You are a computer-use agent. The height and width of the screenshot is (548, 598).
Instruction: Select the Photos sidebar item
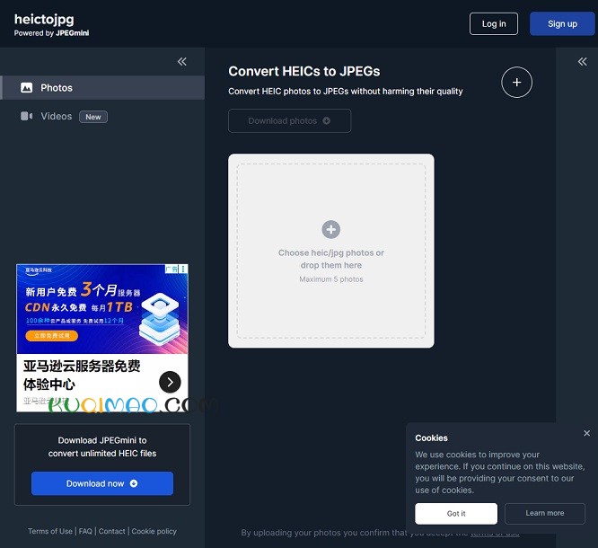click(102, 88)
